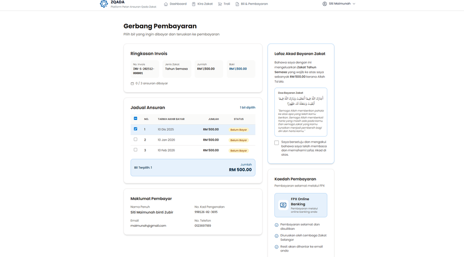This screenshot has height=257, width=464.
Task: Click the calendar icon beside ansuran dibayar
Action: 132,84
